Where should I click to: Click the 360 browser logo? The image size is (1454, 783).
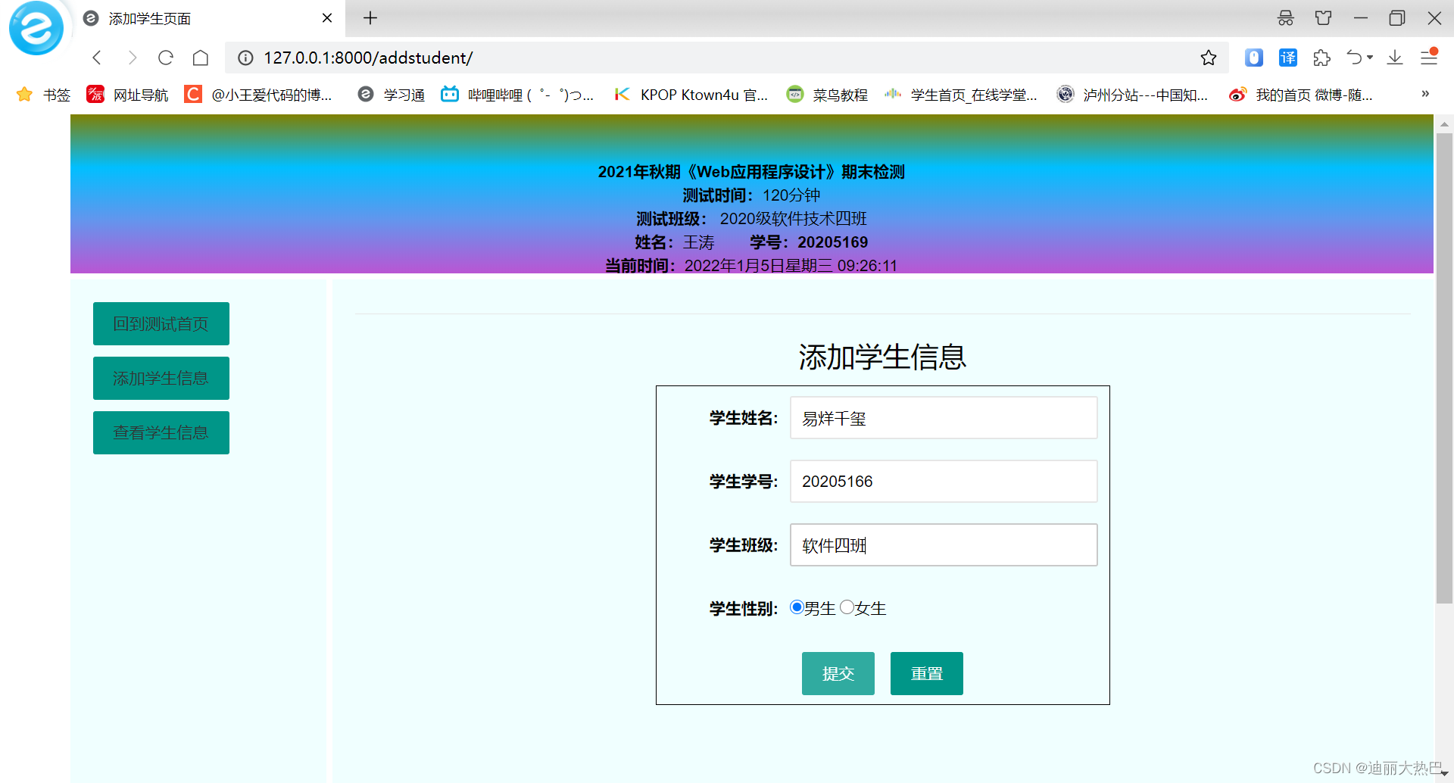tap(36, 28)
